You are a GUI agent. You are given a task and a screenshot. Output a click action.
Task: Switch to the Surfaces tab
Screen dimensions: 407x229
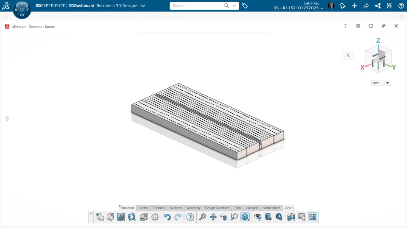point(176,208)
